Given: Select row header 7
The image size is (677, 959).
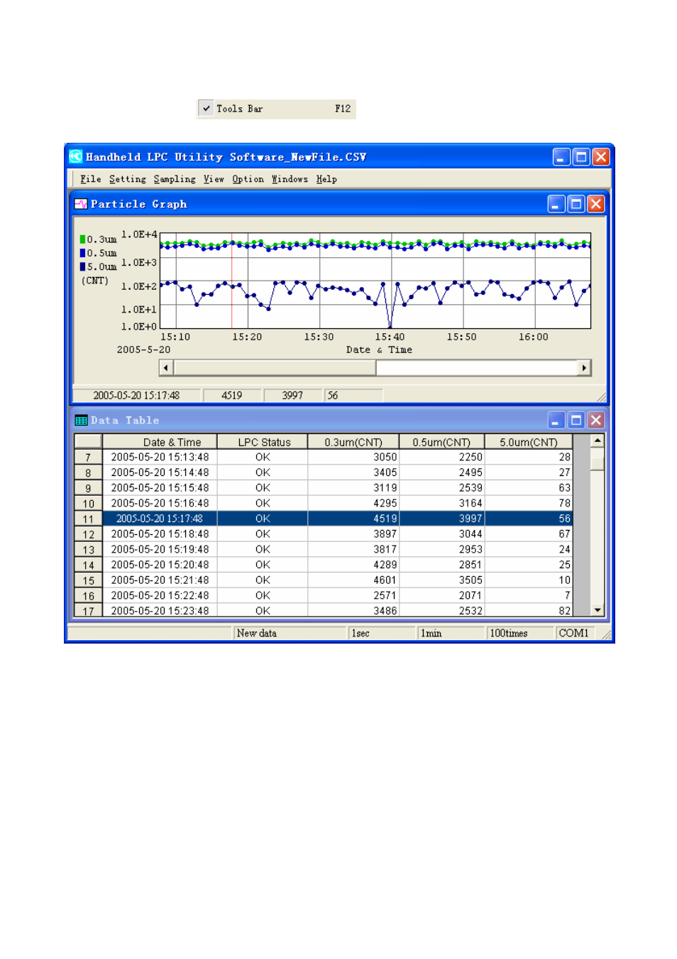Looking at the screenshot, I should tap(88, 457).
